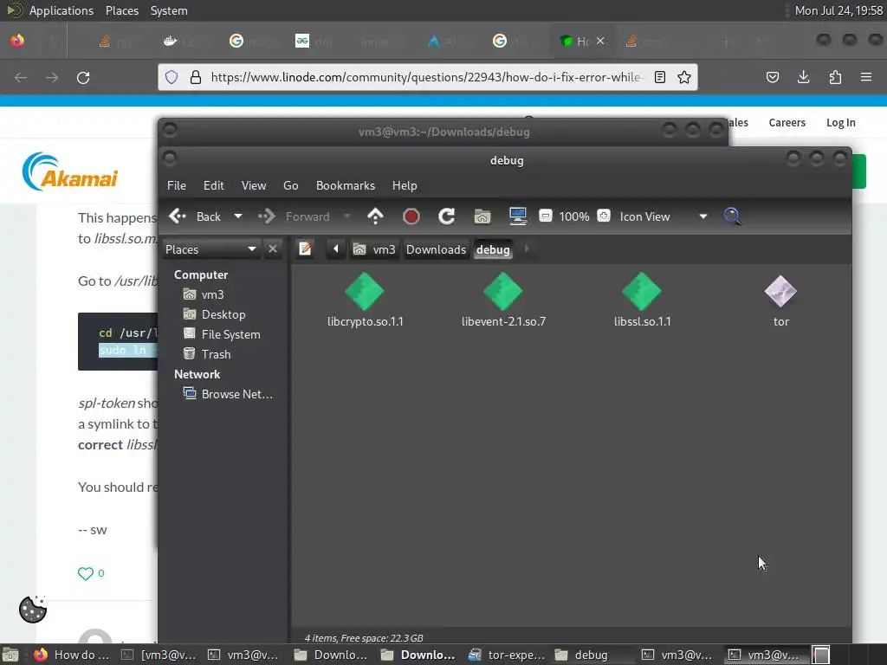
Task: Open the File menu in file manager
Action: click(177, 185)
